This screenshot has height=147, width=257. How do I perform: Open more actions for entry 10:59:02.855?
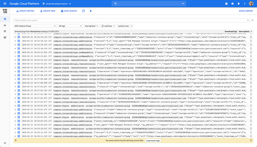(251, 117)
